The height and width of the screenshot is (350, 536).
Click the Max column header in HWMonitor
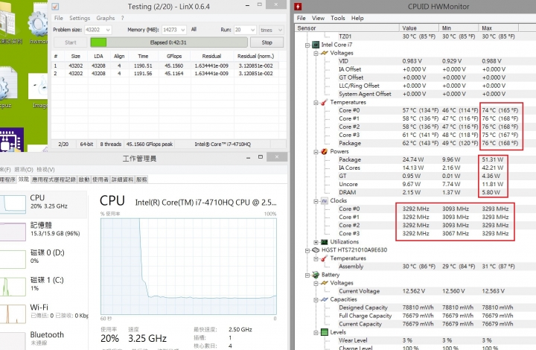tap(498, 28)
